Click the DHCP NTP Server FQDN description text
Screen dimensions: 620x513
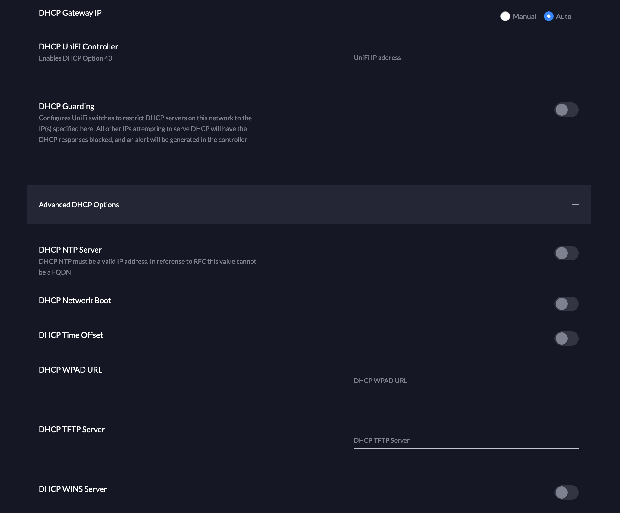pos(148,267)
